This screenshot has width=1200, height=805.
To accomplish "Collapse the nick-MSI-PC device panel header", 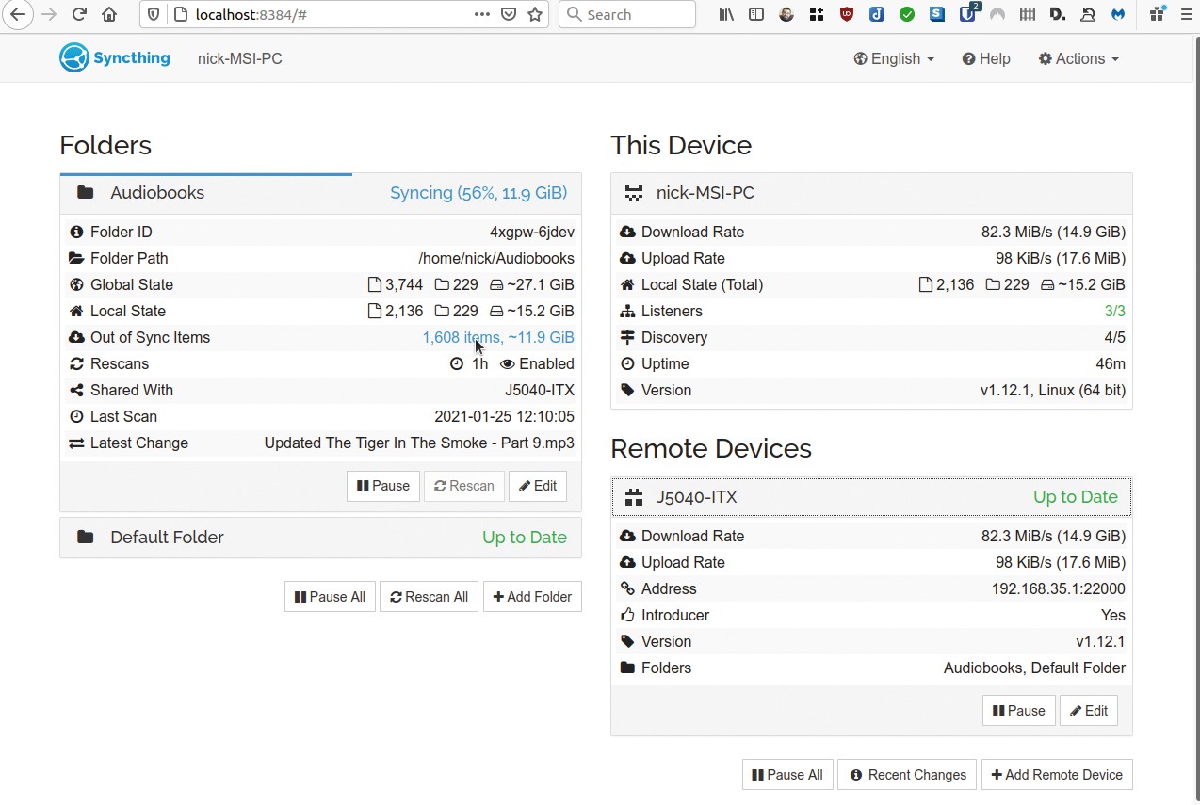I will pyautogui.click(x=871, y=193).
